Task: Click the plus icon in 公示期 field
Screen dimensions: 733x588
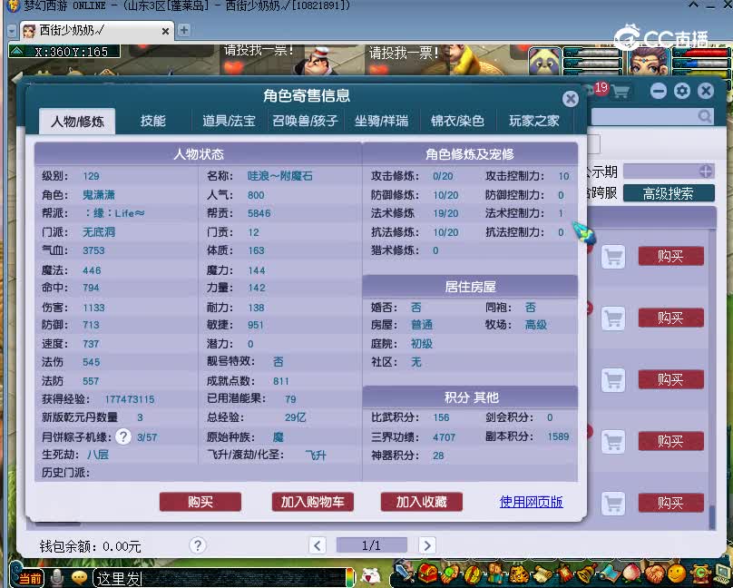Action: (706, 171)
